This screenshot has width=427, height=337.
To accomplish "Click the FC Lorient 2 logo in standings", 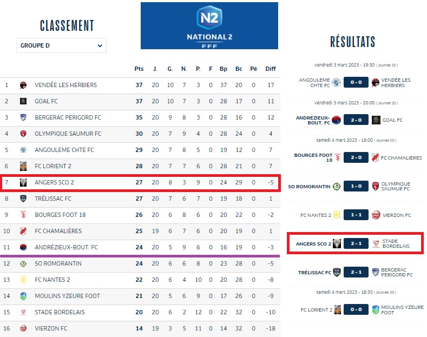I will point(23,166).
